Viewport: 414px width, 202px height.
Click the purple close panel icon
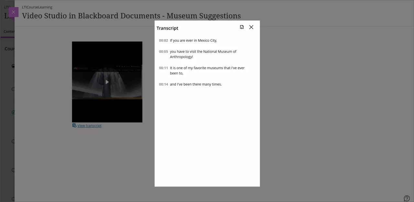tap(13, 12)
